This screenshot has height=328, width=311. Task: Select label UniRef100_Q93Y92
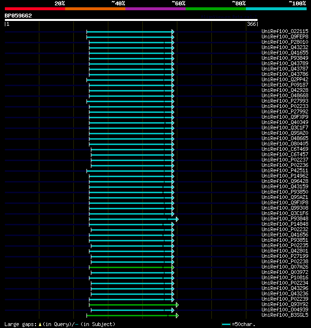click(x=285, y=305)
